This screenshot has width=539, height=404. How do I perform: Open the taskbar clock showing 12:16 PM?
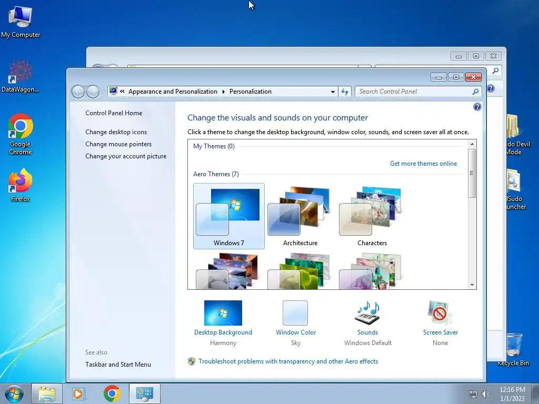tap(512, 394)
